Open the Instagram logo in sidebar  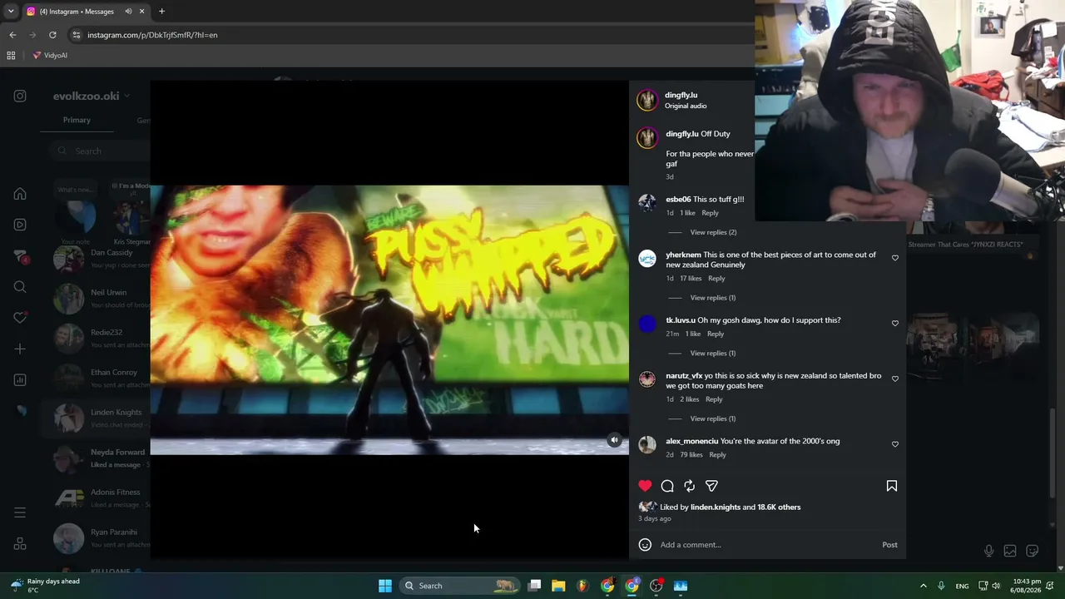pos(20,96)
